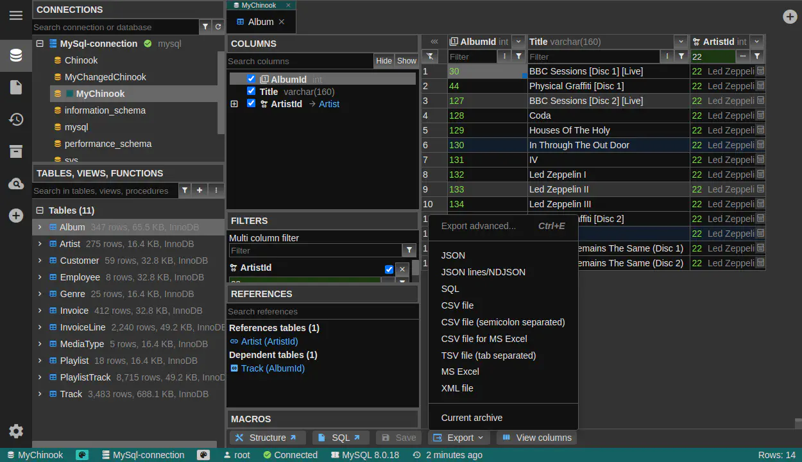The height and width of the screenshot is (462, 802).
Task: Open the archive sidebar icon
Action: click(16, 151)
